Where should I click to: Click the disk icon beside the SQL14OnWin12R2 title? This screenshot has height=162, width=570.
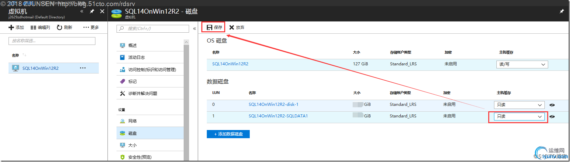point(117,13)
